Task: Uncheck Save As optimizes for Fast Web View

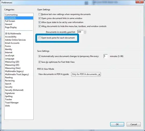Action: (x=39, y=62)
